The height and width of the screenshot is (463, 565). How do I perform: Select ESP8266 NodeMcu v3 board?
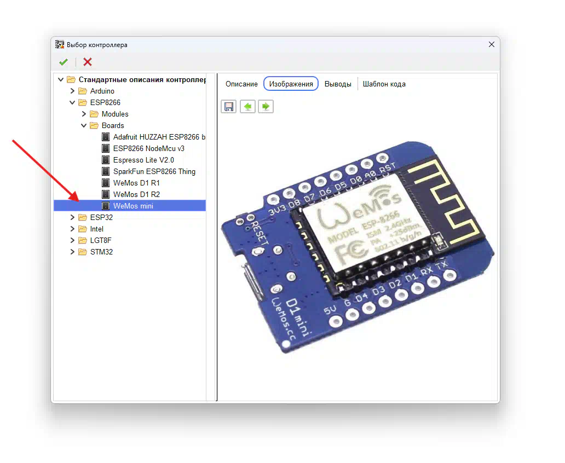149,148
